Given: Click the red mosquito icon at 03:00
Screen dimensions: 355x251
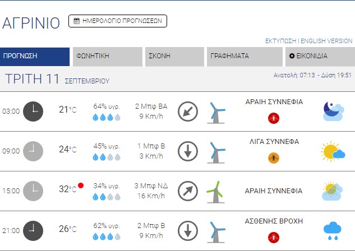Looking at the screenshot, I should point(274,118).
